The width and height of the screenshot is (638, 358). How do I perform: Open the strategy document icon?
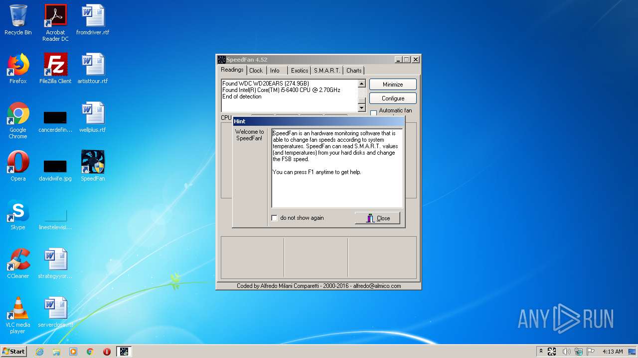click(55, 264)
